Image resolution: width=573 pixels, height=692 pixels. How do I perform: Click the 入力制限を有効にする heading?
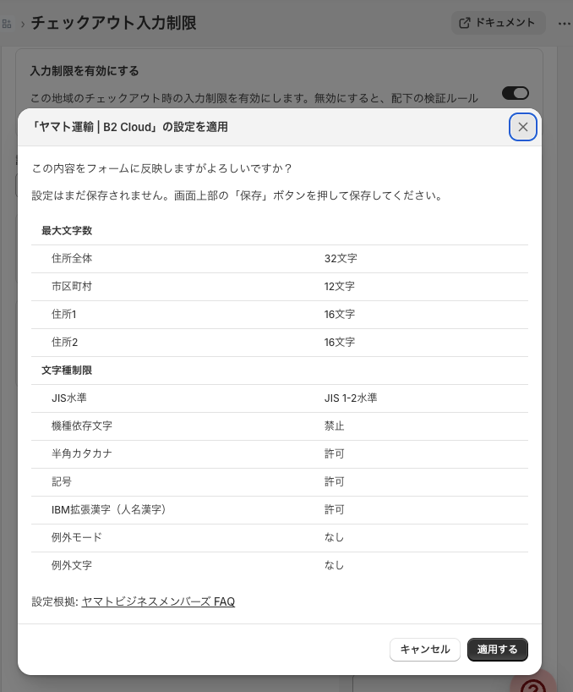85,70
